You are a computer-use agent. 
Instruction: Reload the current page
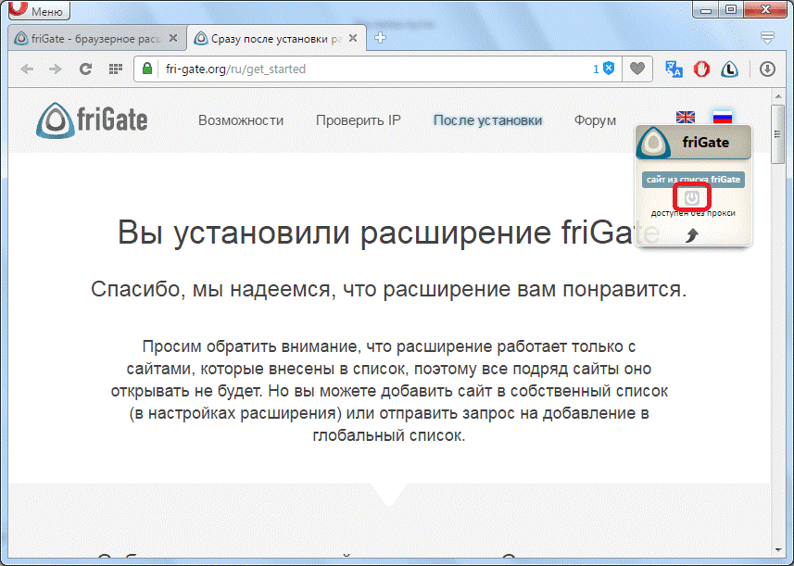85,69
